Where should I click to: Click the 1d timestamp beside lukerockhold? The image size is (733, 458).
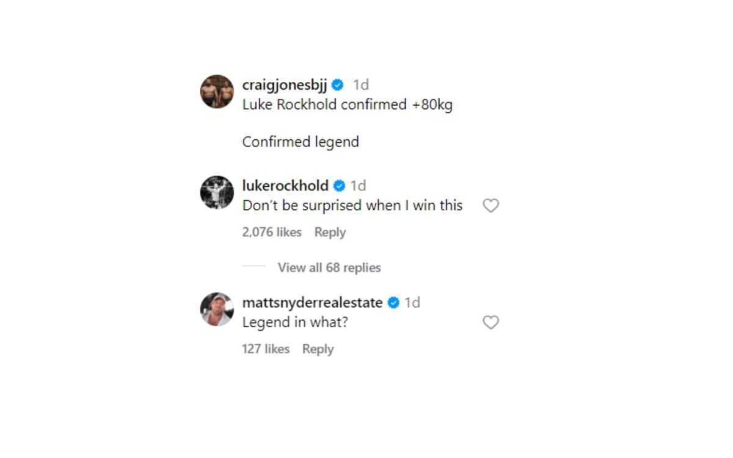pos(358,186)
